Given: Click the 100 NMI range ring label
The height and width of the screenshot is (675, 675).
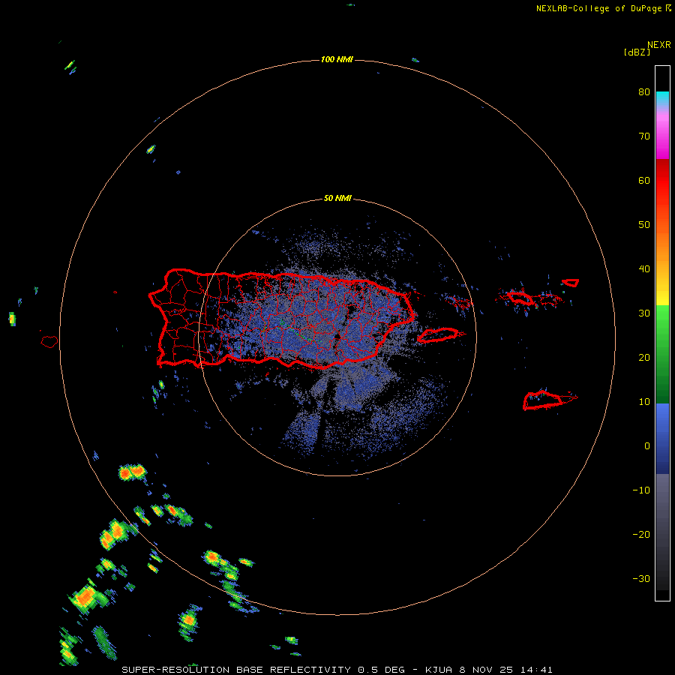Looking at the screenshot, I should tap(337, 59).
